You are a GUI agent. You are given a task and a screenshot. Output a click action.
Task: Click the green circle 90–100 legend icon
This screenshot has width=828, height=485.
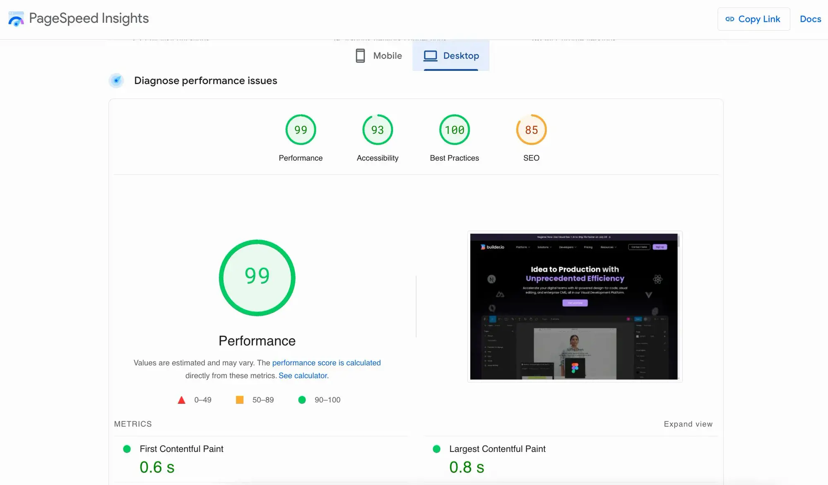(302, 400)
